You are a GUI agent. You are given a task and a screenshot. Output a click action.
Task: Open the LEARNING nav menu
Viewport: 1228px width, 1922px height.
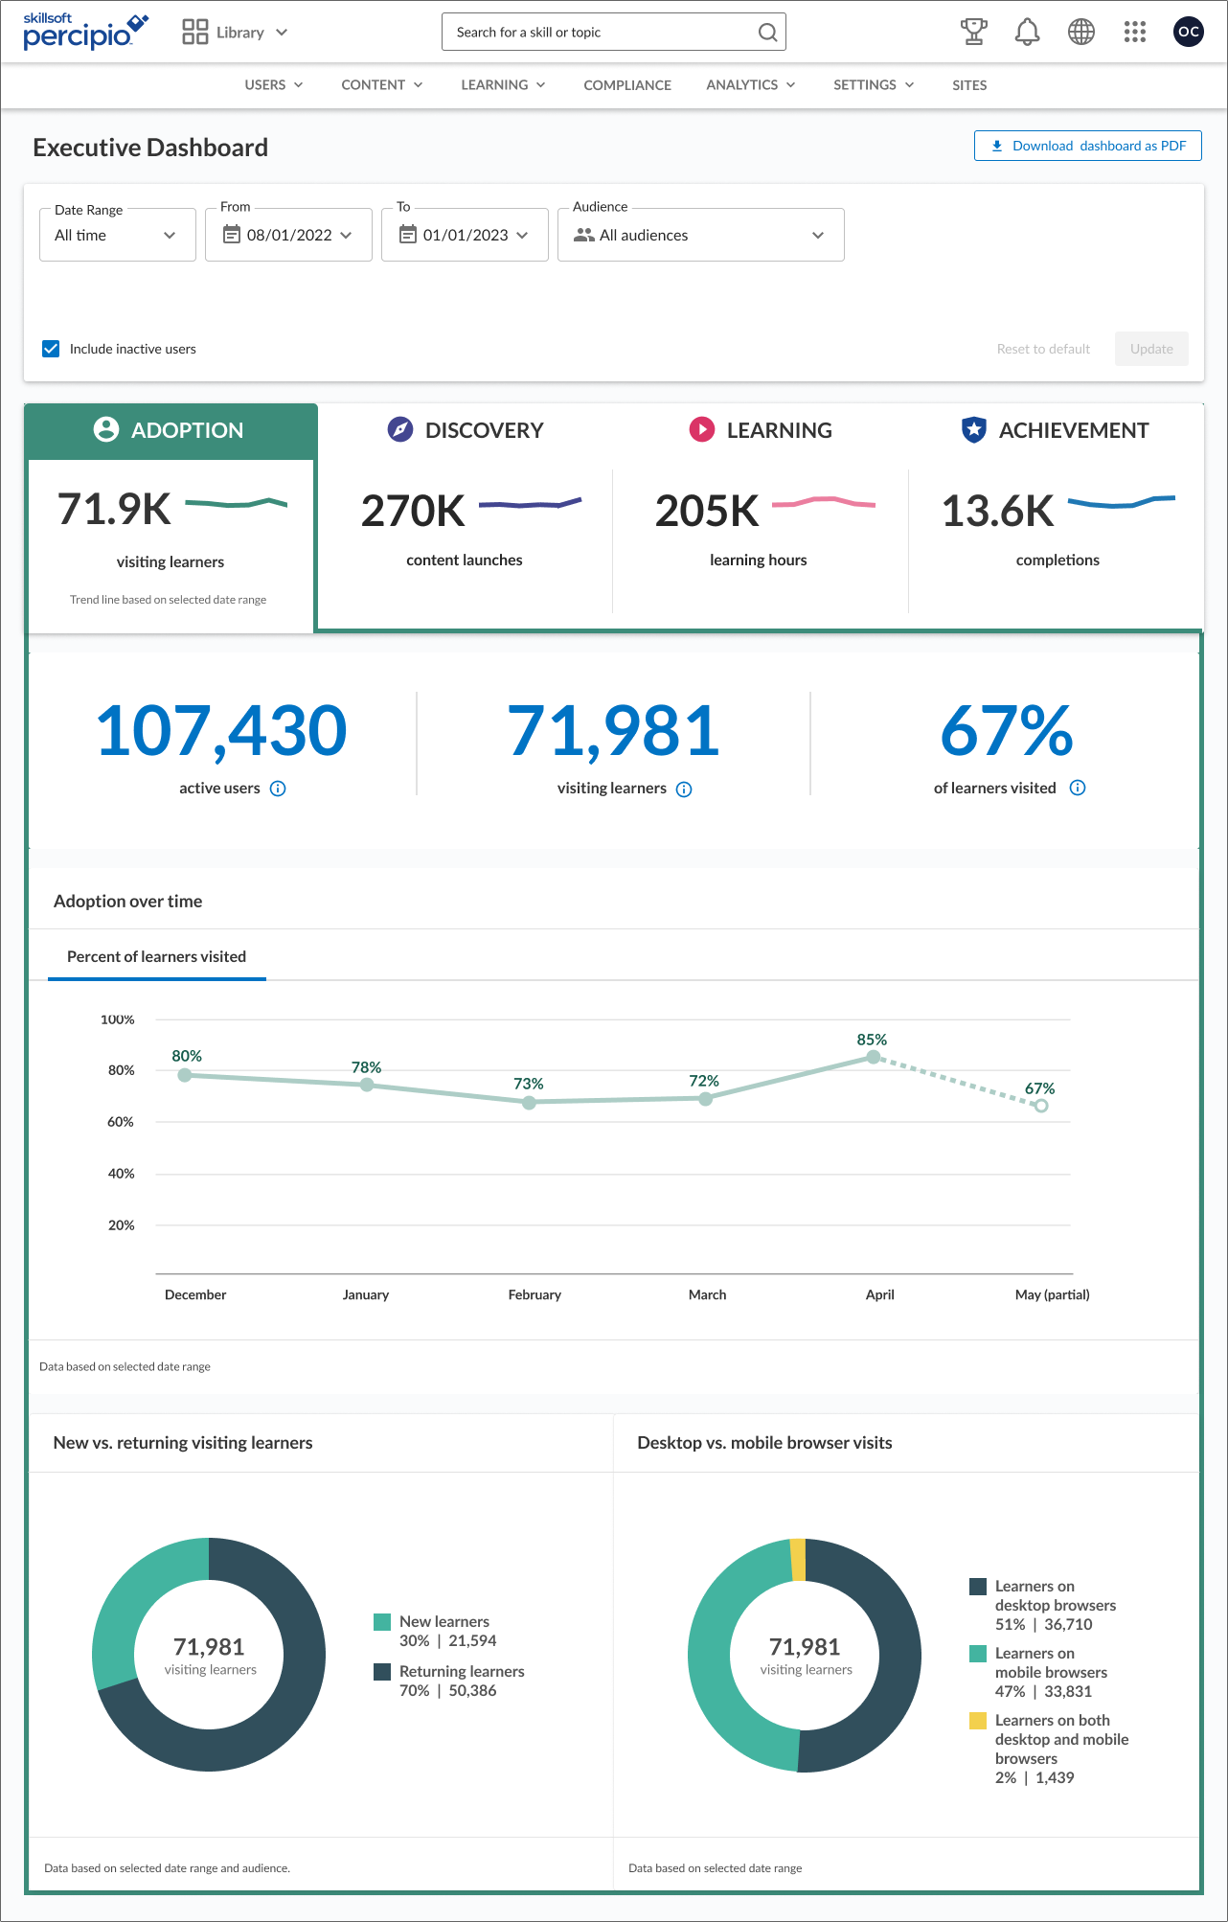tap(504, 85)
